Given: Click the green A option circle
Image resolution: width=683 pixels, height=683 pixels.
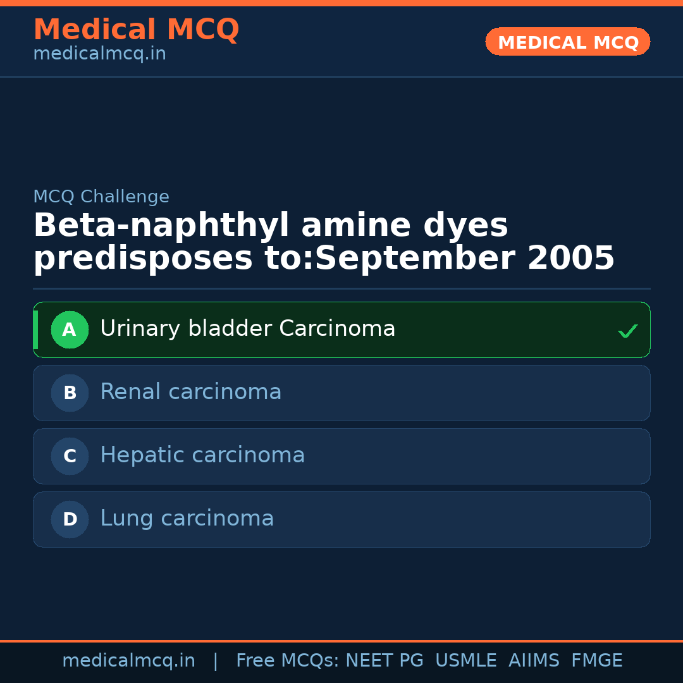Looking at the screenshot, I should pyautogui.click(x=70, y=329).
